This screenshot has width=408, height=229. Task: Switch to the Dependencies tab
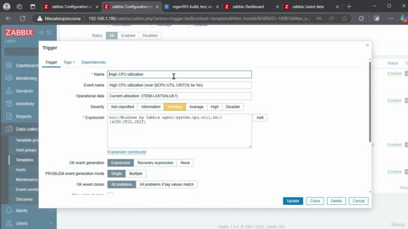pos(94,62)
